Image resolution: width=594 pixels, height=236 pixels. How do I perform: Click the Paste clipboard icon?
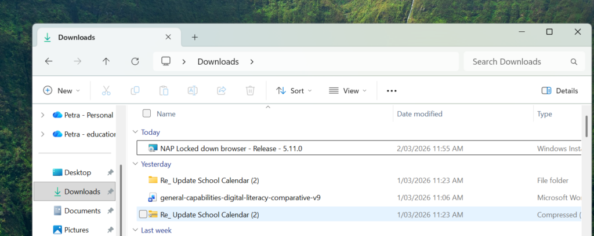point(164,90)
